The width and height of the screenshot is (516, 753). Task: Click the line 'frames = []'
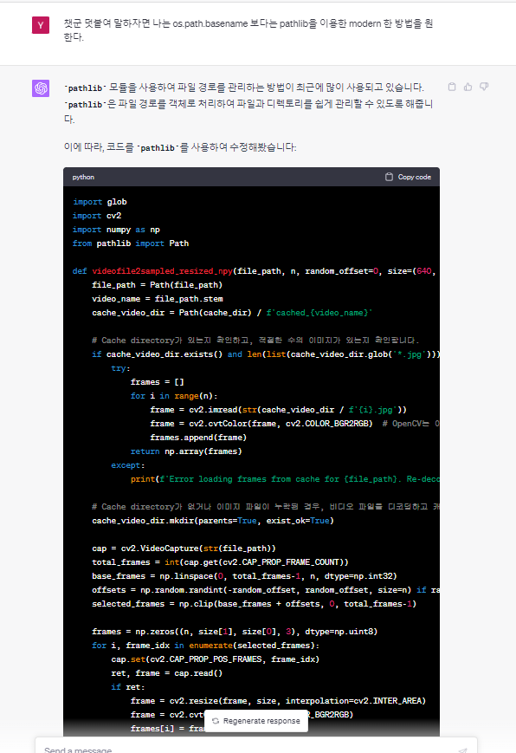158,382
